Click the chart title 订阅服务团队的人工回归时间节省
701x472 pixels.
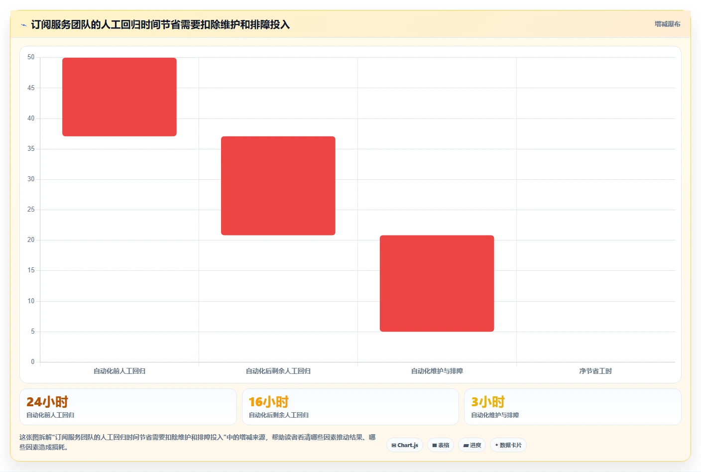point(160,24)
